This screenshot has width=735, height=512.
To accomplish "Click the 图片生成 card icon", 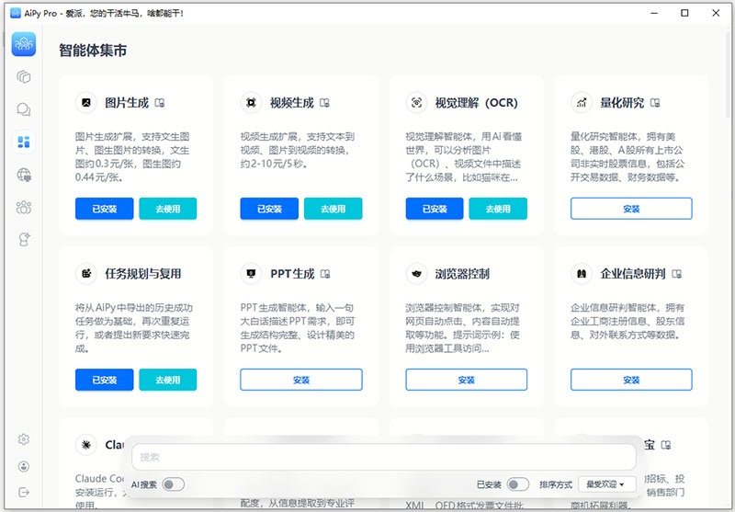I will tap(86, 103).
